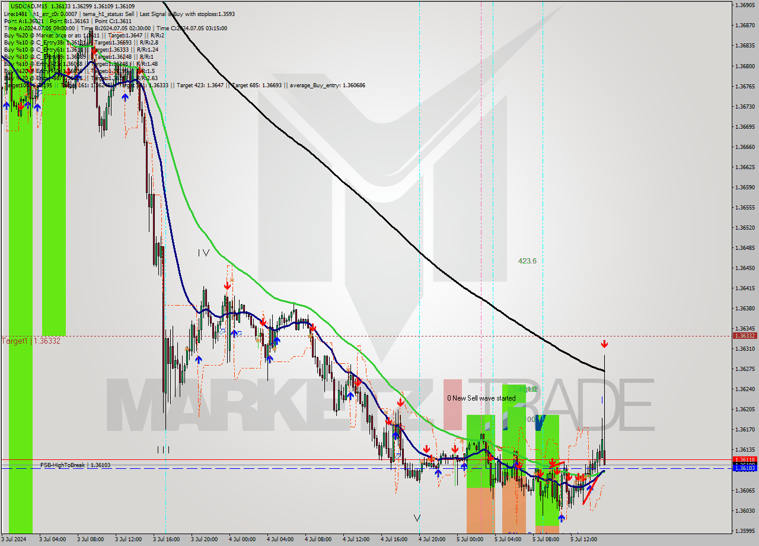Select the red down arrow at the IV wave peak

227,285
